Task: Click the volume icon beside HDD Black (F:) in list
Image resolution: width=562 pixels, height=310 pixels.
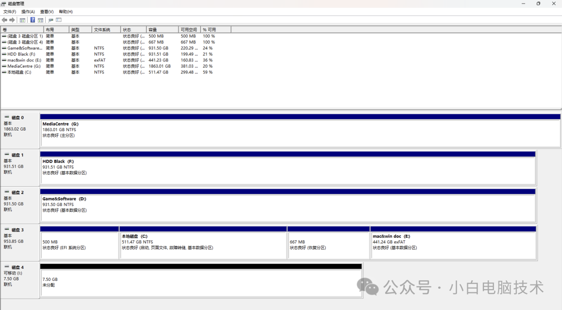Action: click(4, 54)
